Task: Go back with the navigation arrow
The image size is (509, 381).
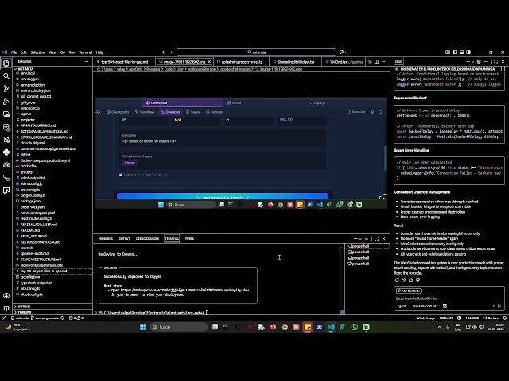Action: [164, 52]
